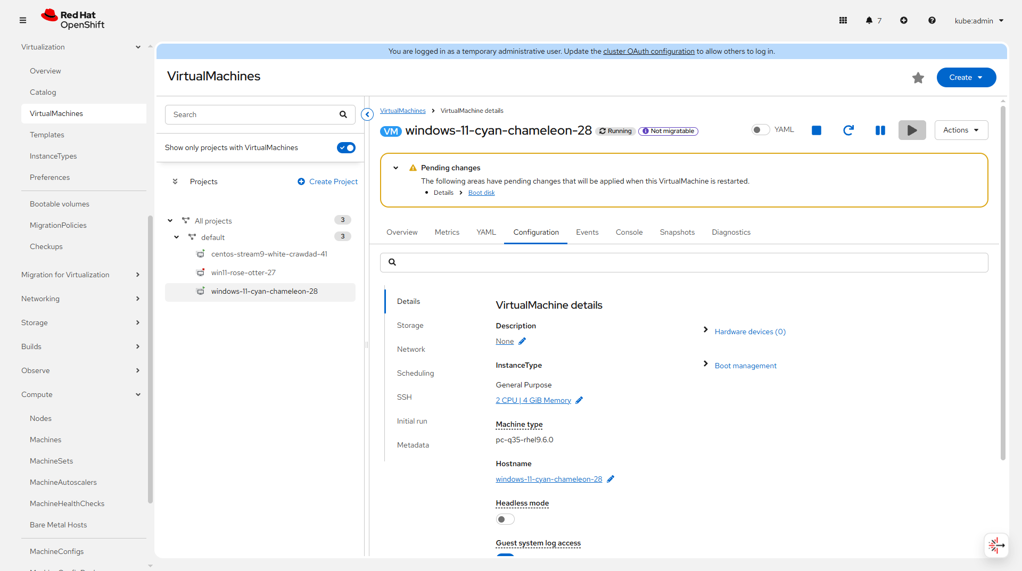
Task: Open the Actions dropdown
Action: 961,130
